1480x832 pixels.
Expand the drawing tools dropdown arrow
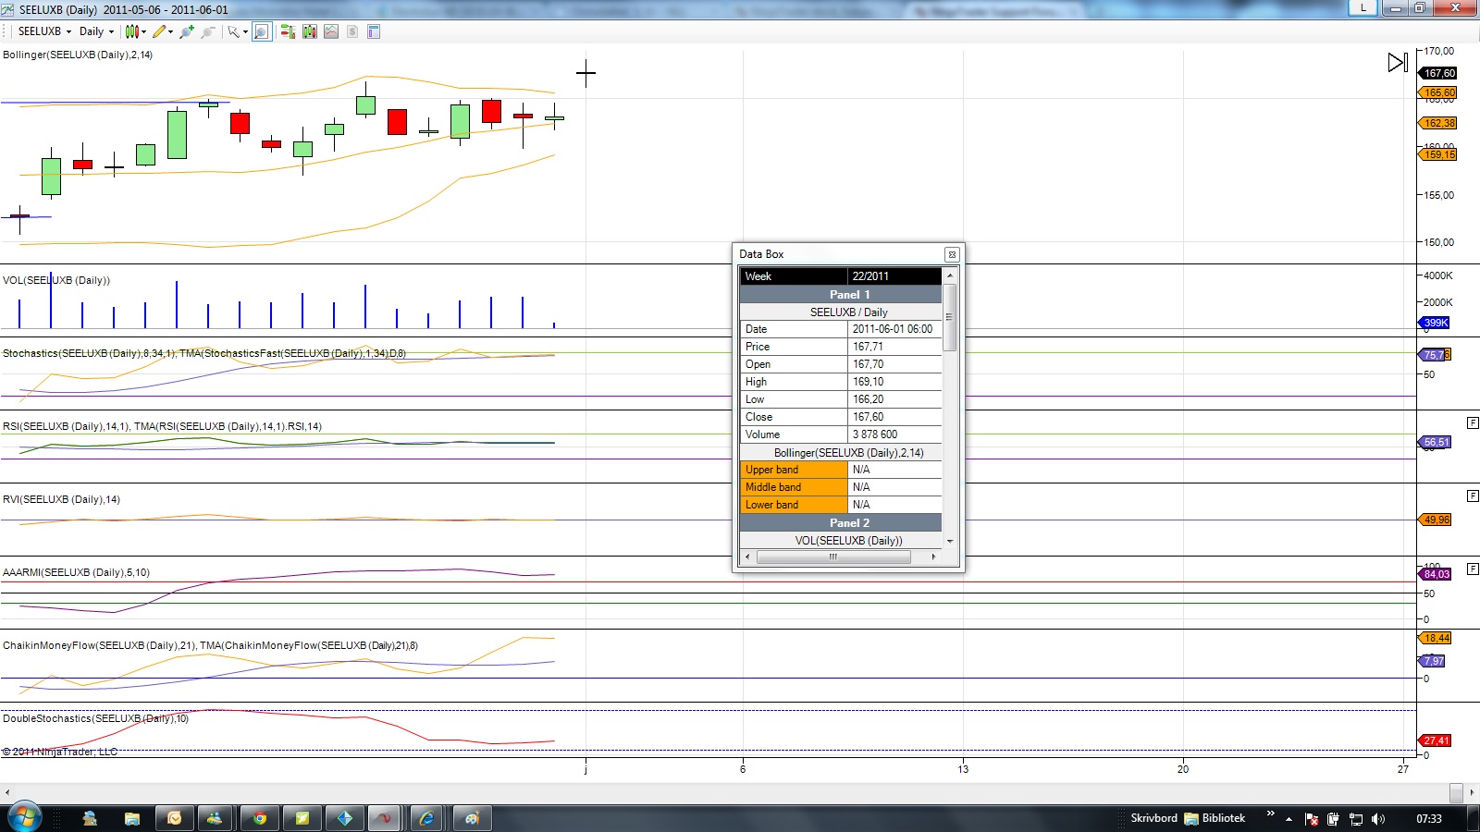coord(170,31)
